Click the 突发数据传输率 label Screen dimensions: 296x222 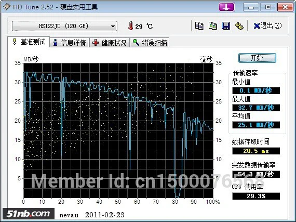click(253, 165)
